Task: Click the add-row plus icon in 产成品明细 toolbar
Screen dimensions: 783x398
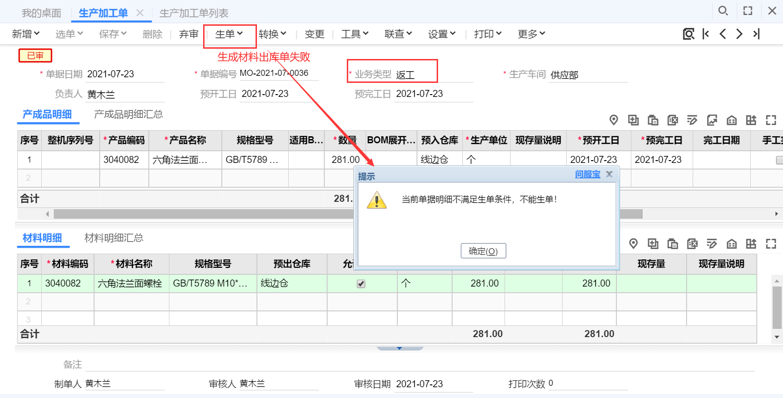Action: pyautogui.click(x=633, y=120)
